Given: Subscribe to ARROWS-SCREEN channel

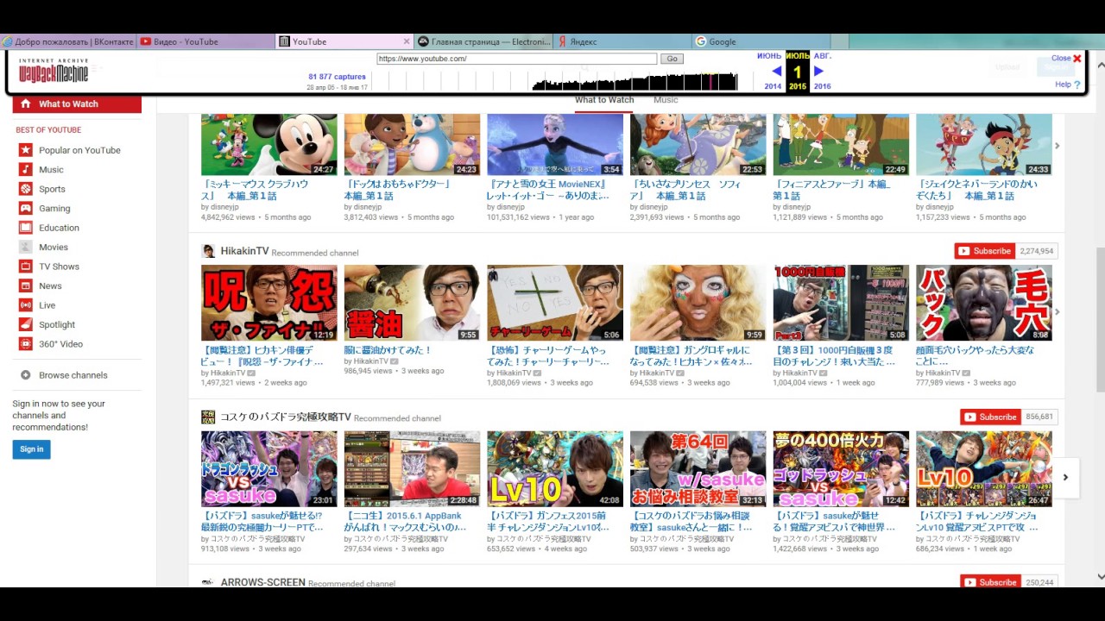Looking at the screenshot, I should (990, 582).
